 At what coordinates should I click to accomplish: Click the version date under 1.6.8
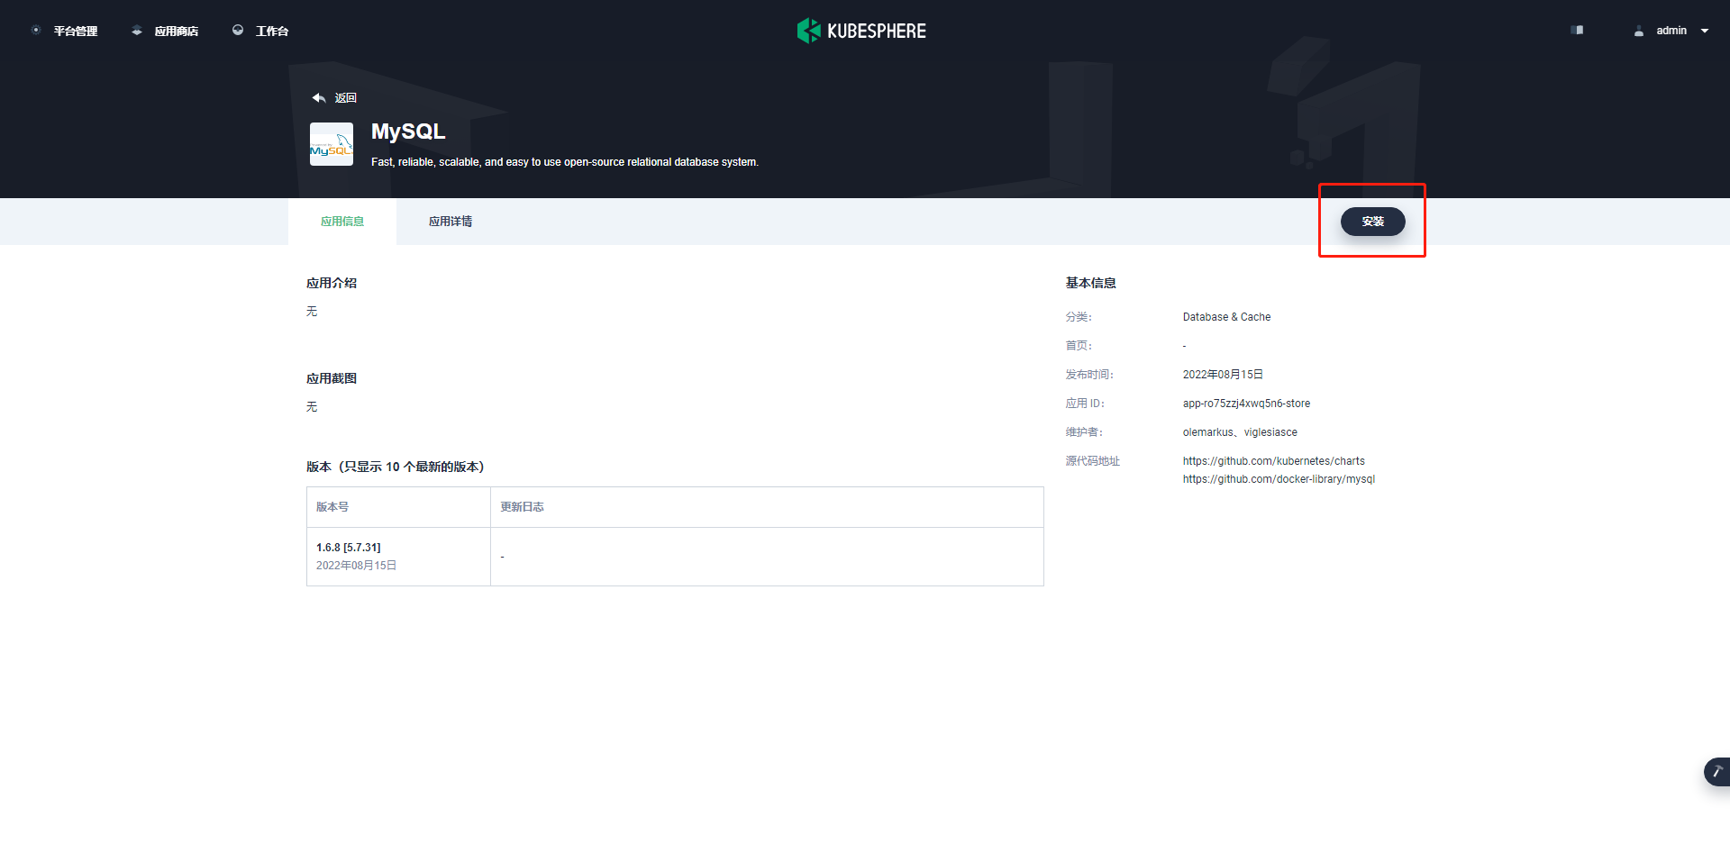357,566
